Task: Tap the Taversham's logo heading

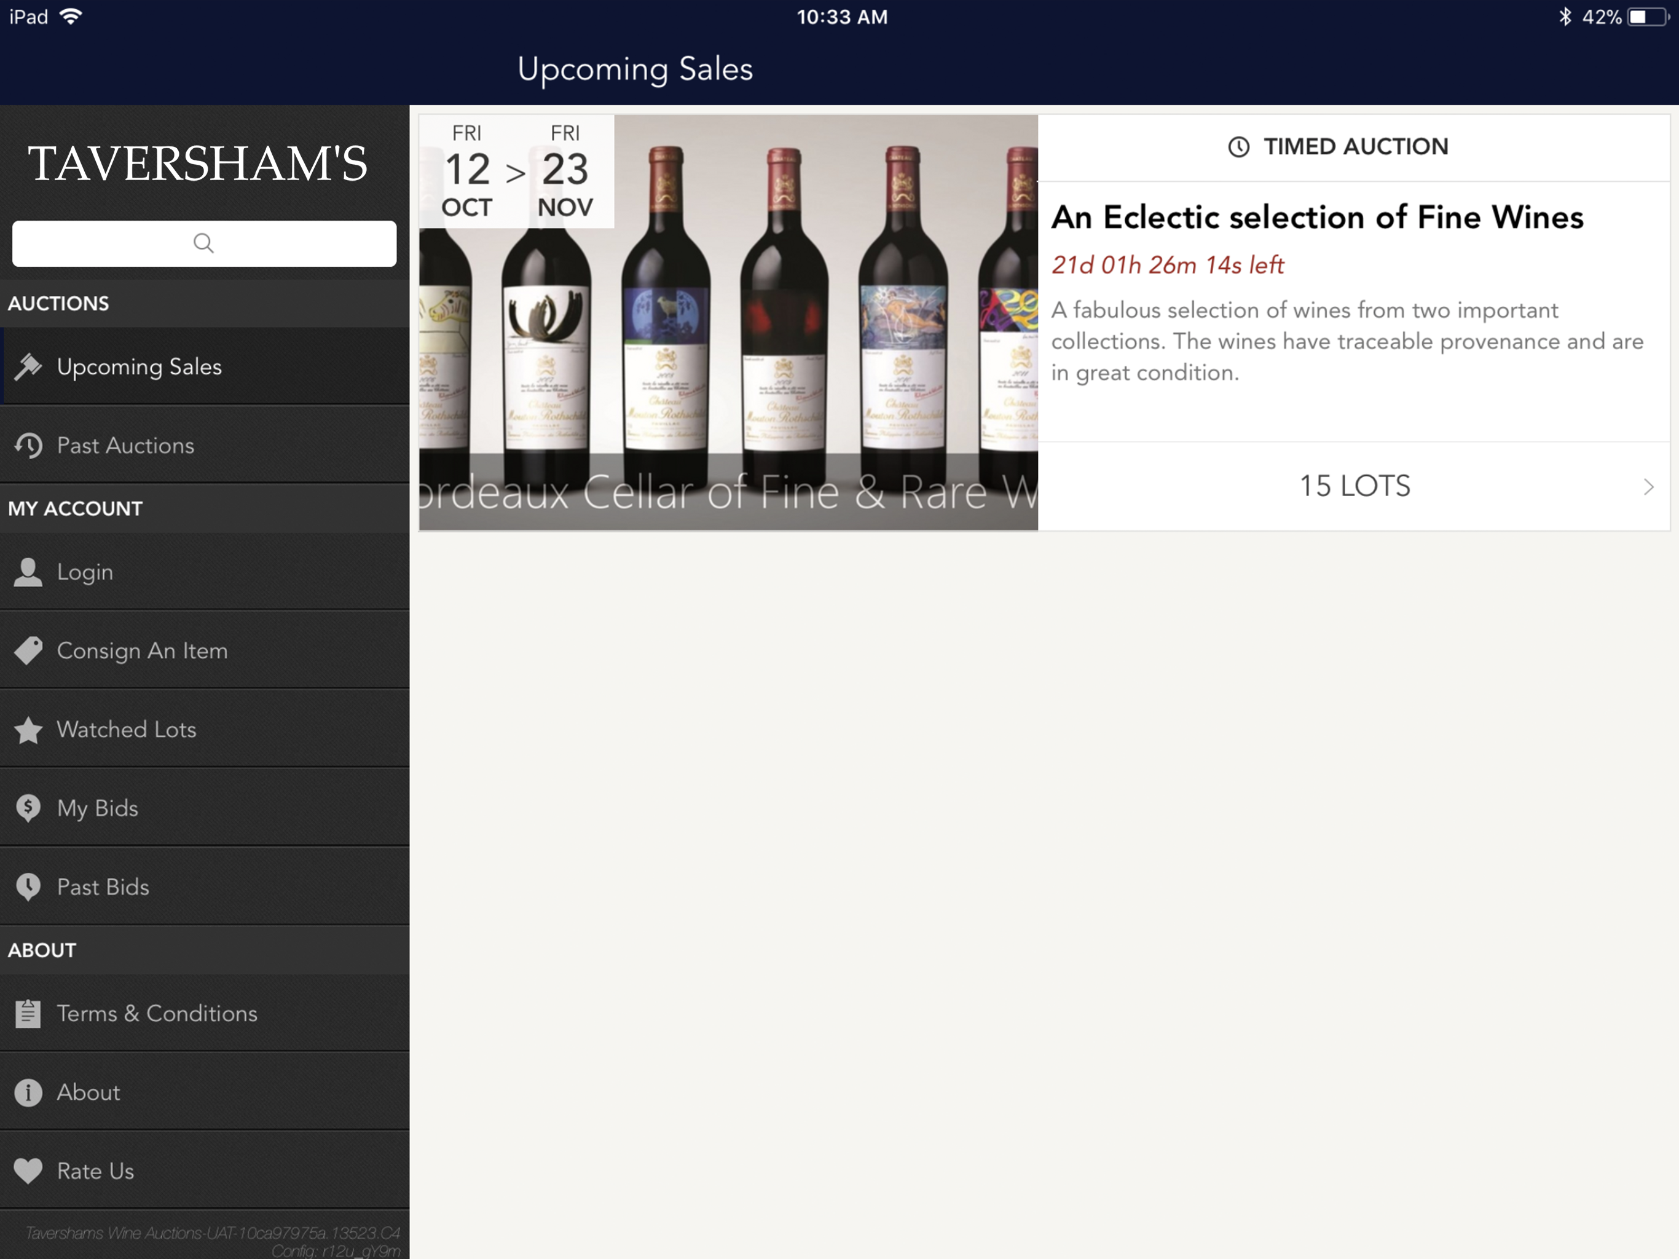Action: tap(198, 164)
